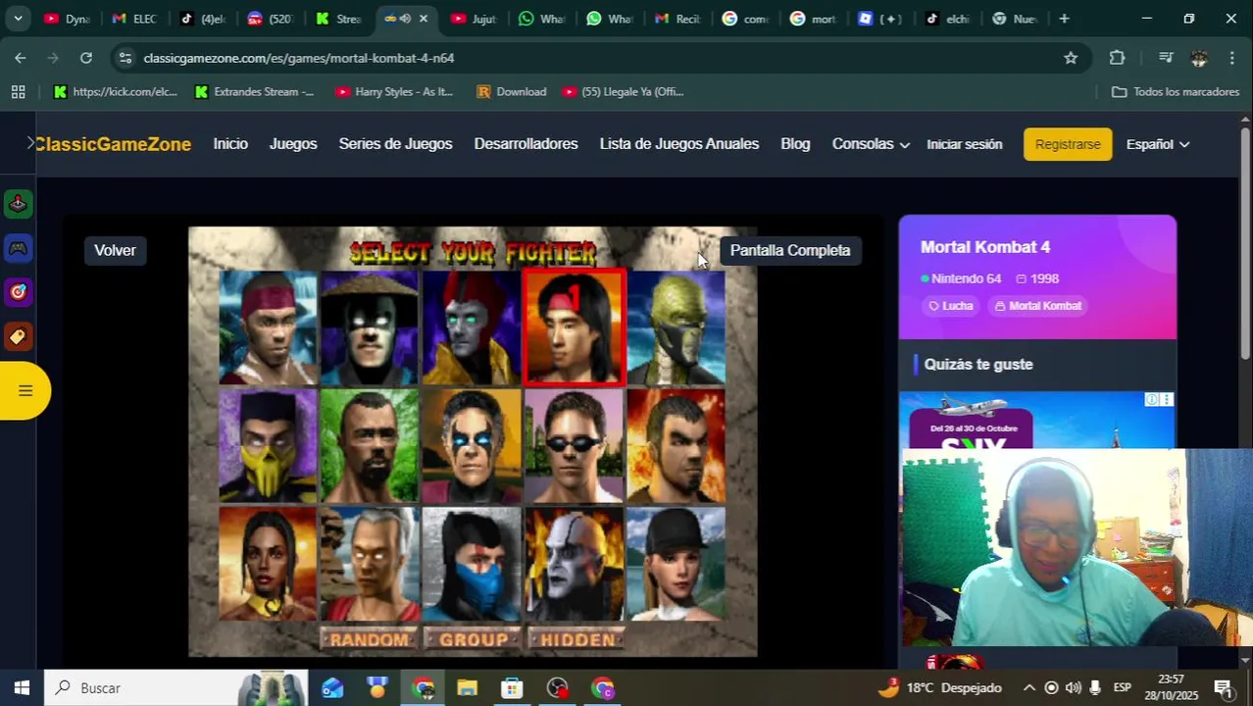Image resolution: width=1253 pixels, height=706 pixels.
Task: Switch to the (4)el TikTok tab
Action: coord(203,19)
